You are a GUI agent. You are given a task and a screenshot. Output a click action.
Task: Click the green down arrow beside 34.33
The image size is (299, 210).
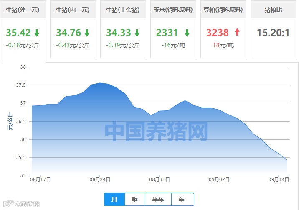coord(137,33)
